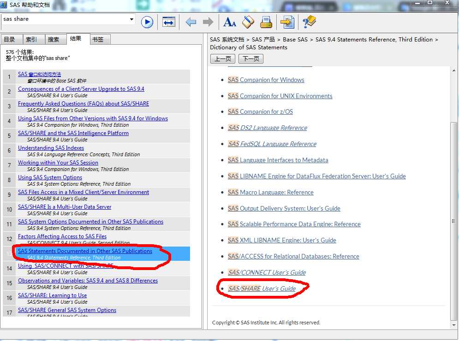
Task: Click the highlighter marker icon
Action: pos(248,22)
